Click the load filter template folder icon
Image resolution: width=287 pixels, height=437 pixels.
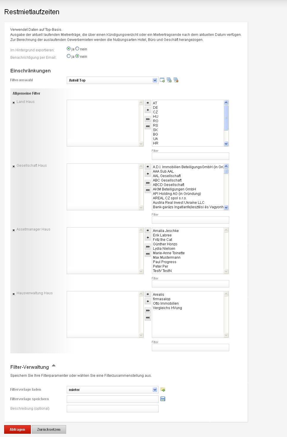pos(163,390)
